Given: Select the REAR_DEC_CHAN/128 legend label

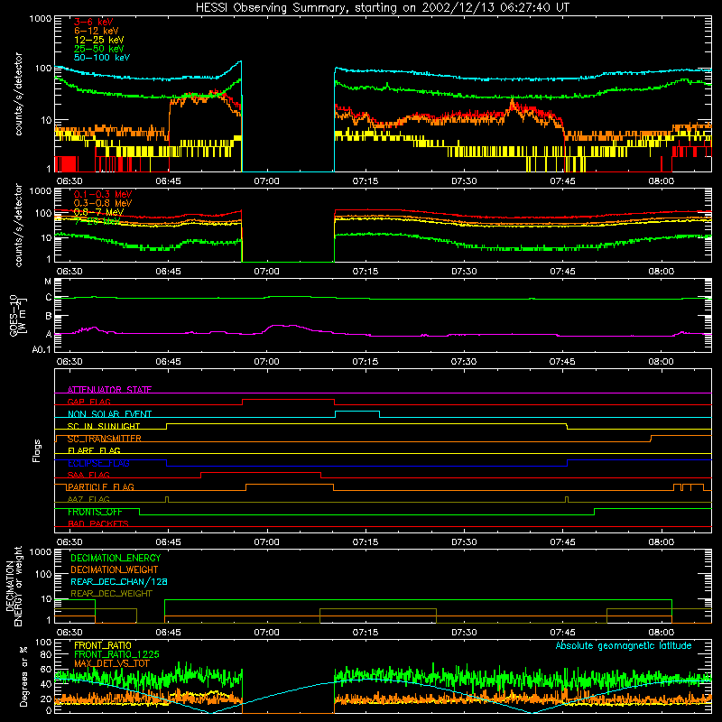Looking at the screenshot, I should tap(119, 582).
